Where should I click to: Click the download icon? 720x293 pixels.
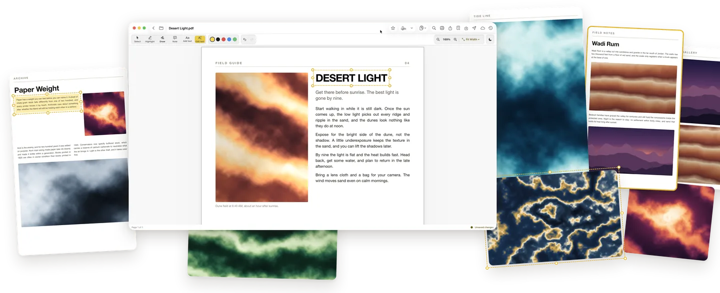pos(466,28)
